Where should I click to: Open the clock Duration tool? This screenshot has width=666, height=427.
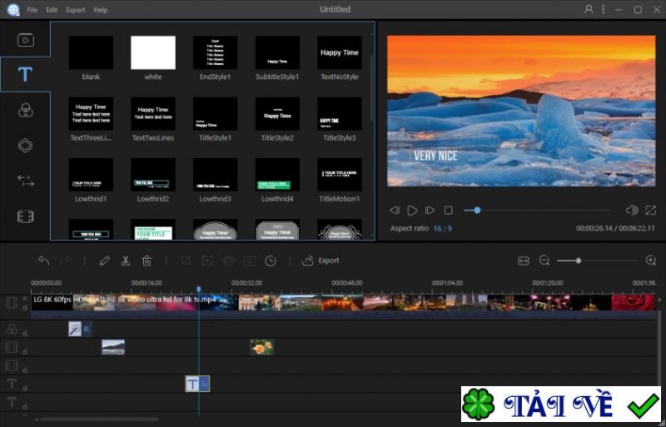[271, 261]
